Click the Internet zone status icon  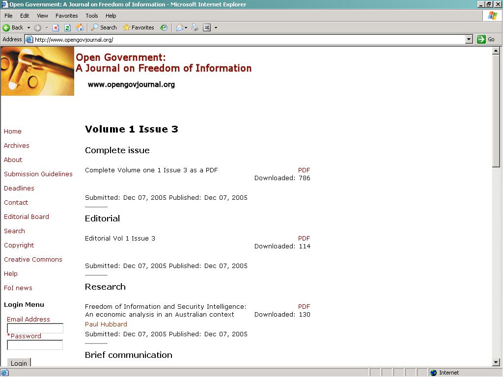coord(433,373)
